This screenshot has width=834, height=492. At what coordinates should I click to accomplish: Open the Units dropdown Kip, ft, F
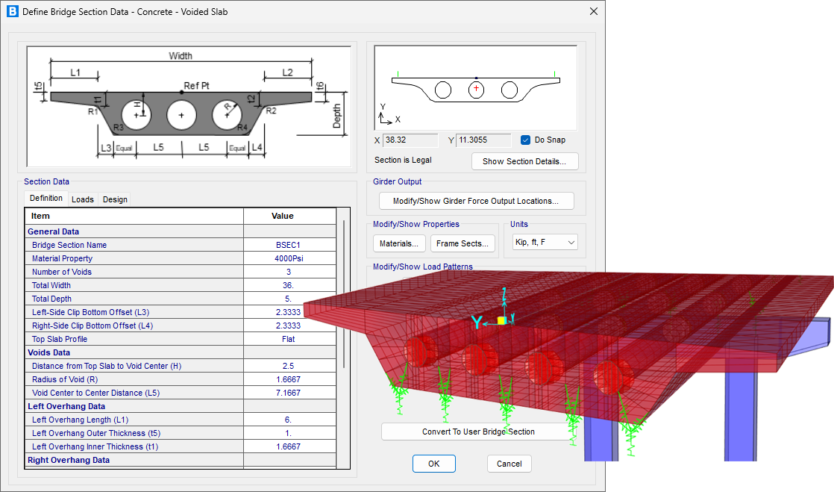point(545,243)
